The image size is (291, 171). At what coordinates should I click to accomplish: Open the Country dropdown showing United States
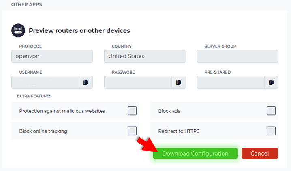point(145,56)
